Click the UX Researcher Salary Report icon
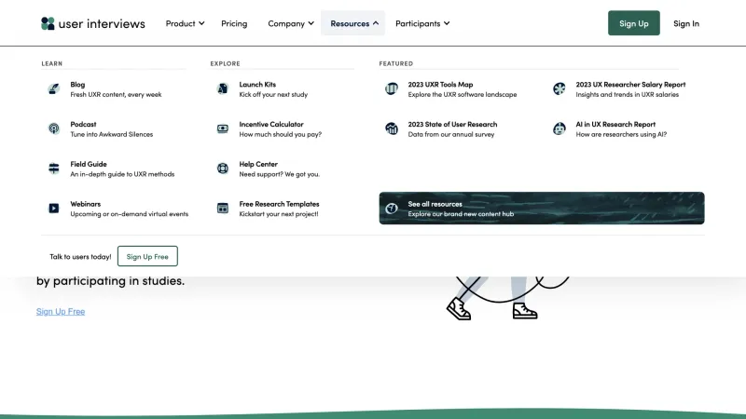This screenshot has width=746, height=419. 559,88
